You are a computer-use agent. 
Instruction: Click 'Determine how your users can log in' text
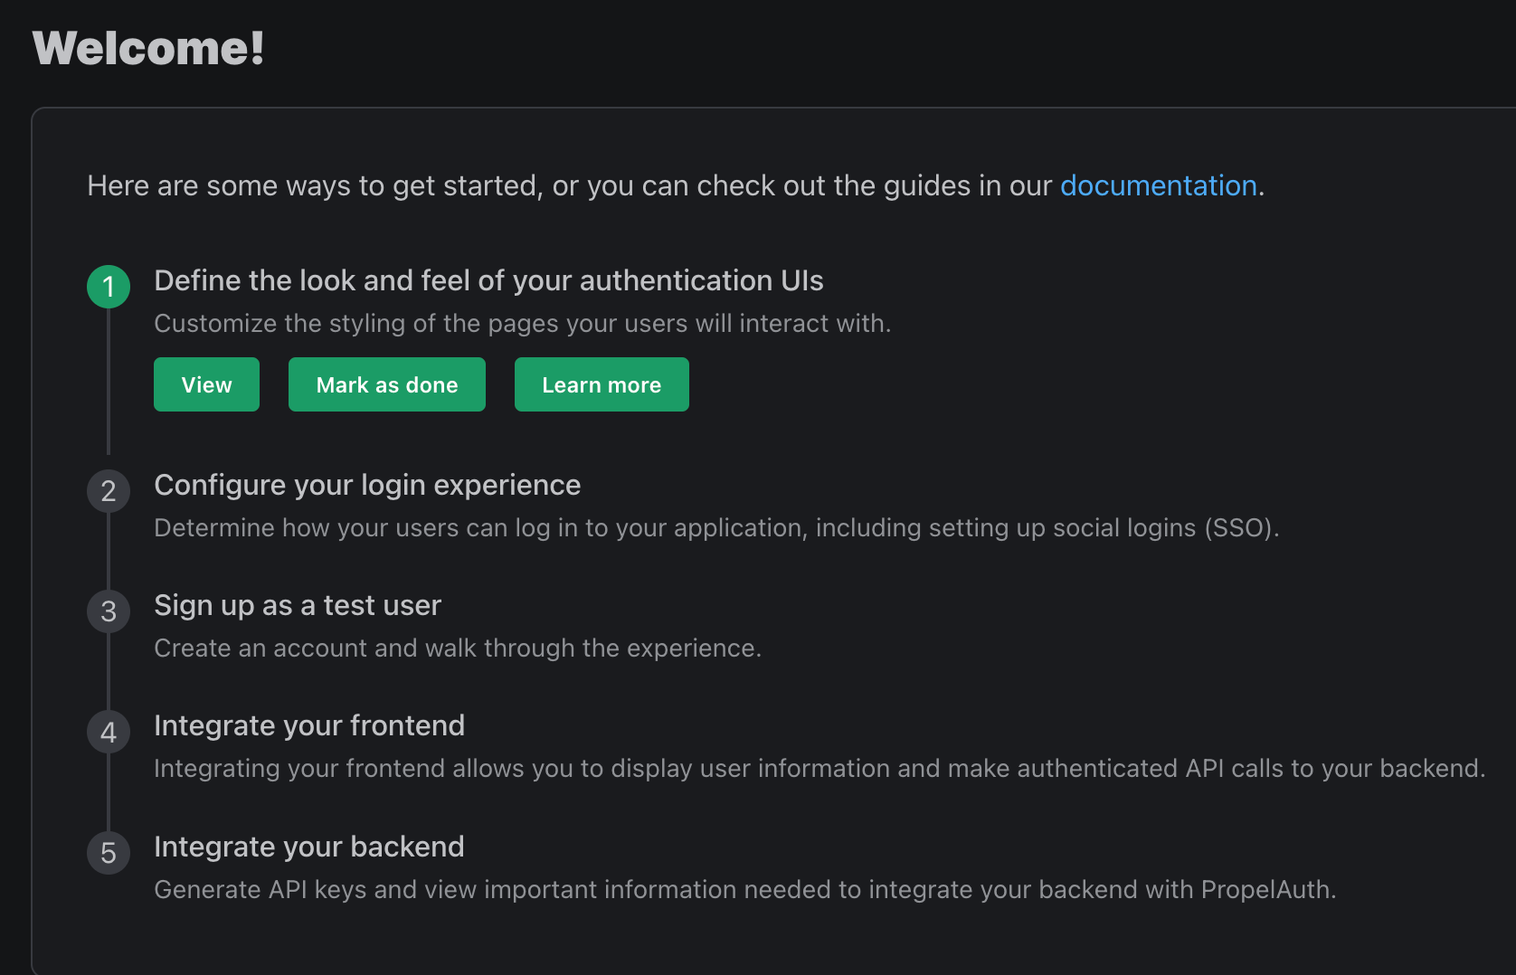[716, 527]
